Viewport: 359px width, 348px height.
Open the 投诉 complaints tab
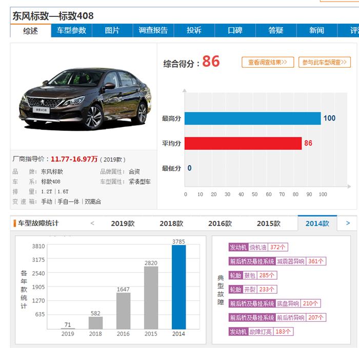(x=194, y=30)
